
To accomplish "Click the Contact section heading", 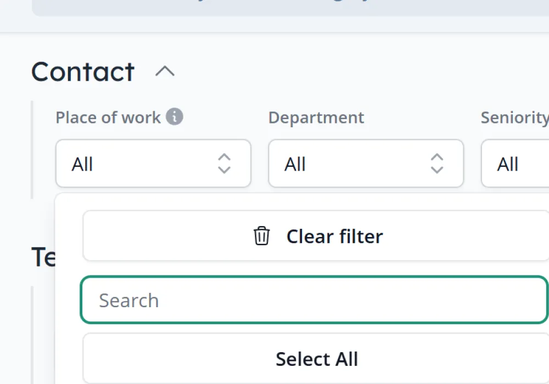I will pos(83,72).
